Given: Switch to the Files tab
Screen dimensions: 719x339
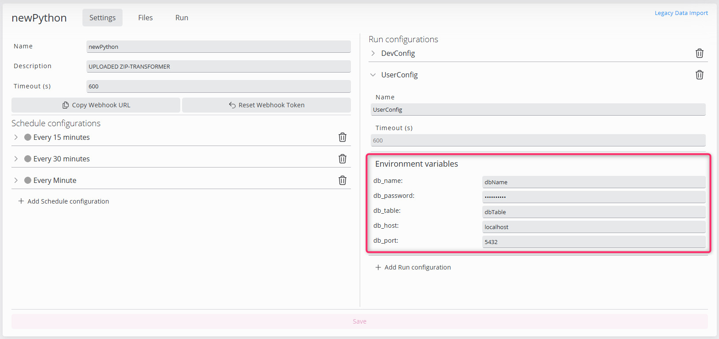Looking at the screenshot, I should tap(145, 18).
